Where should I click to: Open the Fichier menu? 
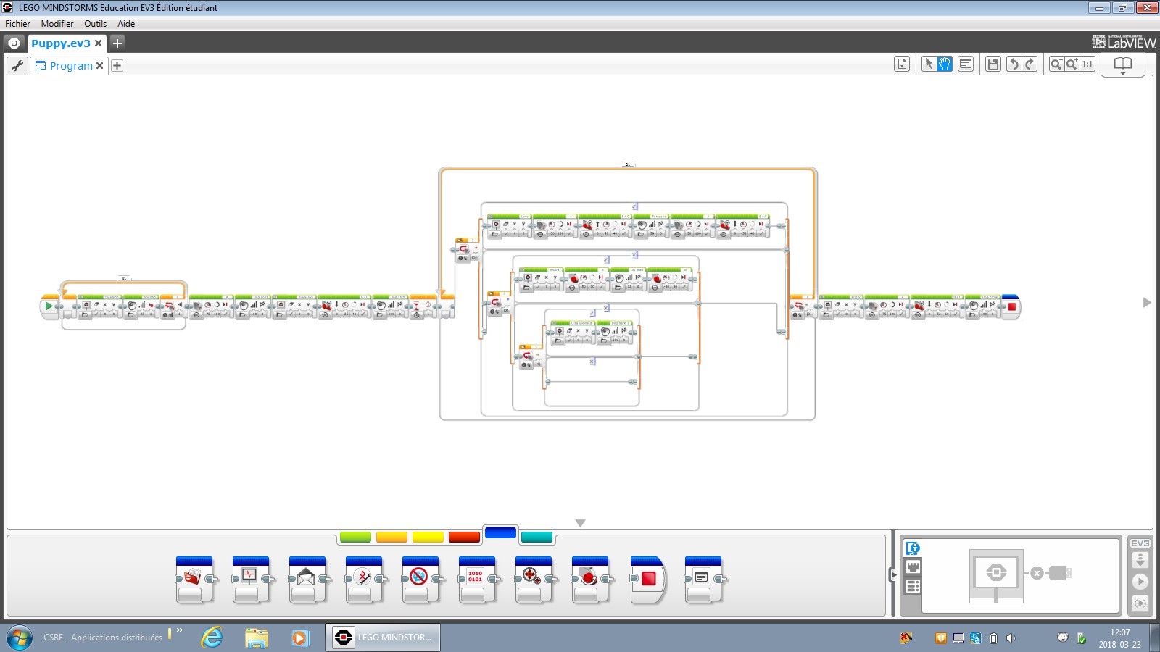point(17,23)
